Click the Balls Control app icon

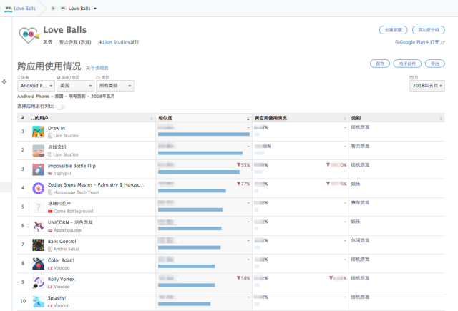[38, 245]
